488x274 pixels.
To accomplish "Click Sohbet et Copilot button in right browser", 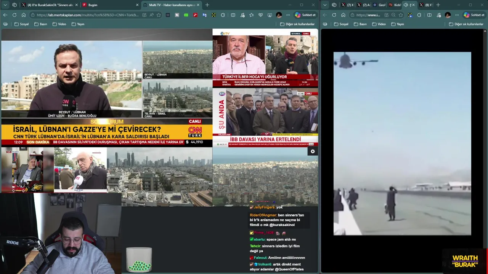I will click(x=474, y=15).
